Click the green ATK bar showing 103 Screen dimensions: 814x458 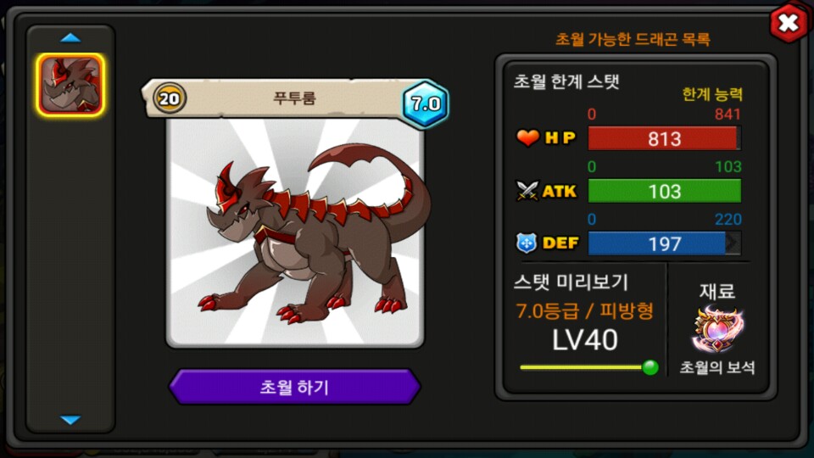(x=664, y=191)
